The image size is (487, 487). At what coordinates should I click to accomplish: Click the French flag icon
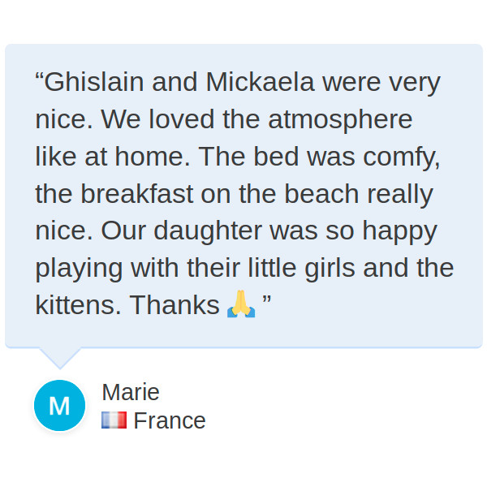click(x=114, y=420)
